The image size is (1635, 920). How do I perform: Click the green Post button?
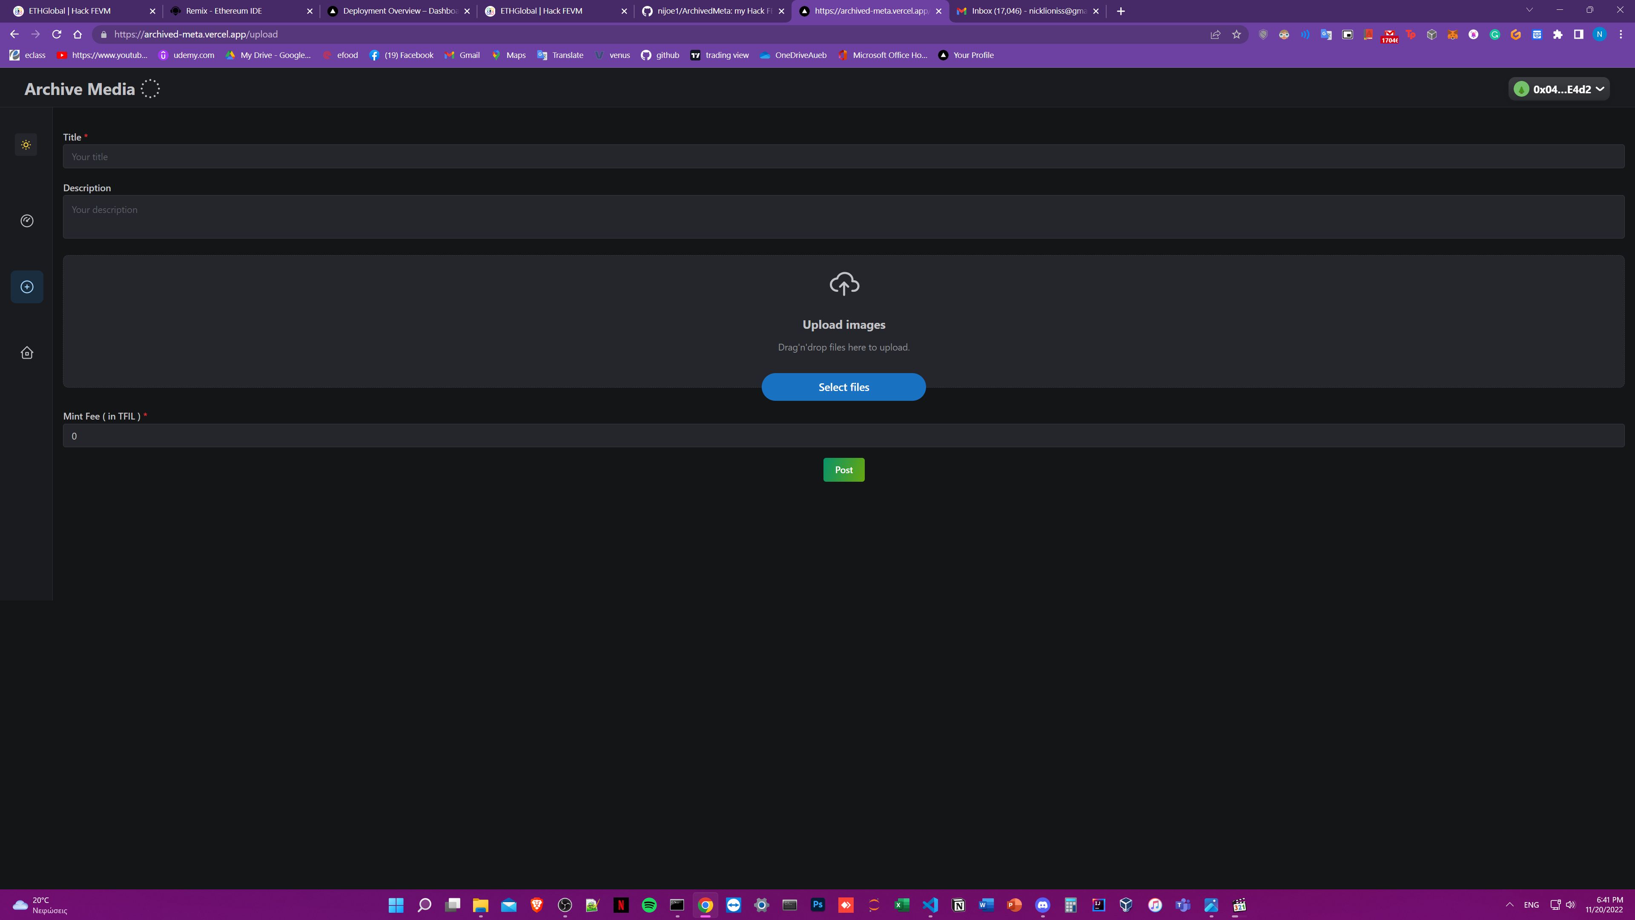coord(843,469)
